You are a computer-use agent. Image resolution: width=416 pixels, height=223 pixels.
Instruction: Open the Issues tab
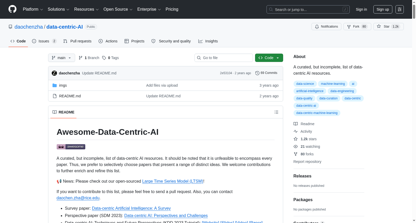click(x=44, y=41)
